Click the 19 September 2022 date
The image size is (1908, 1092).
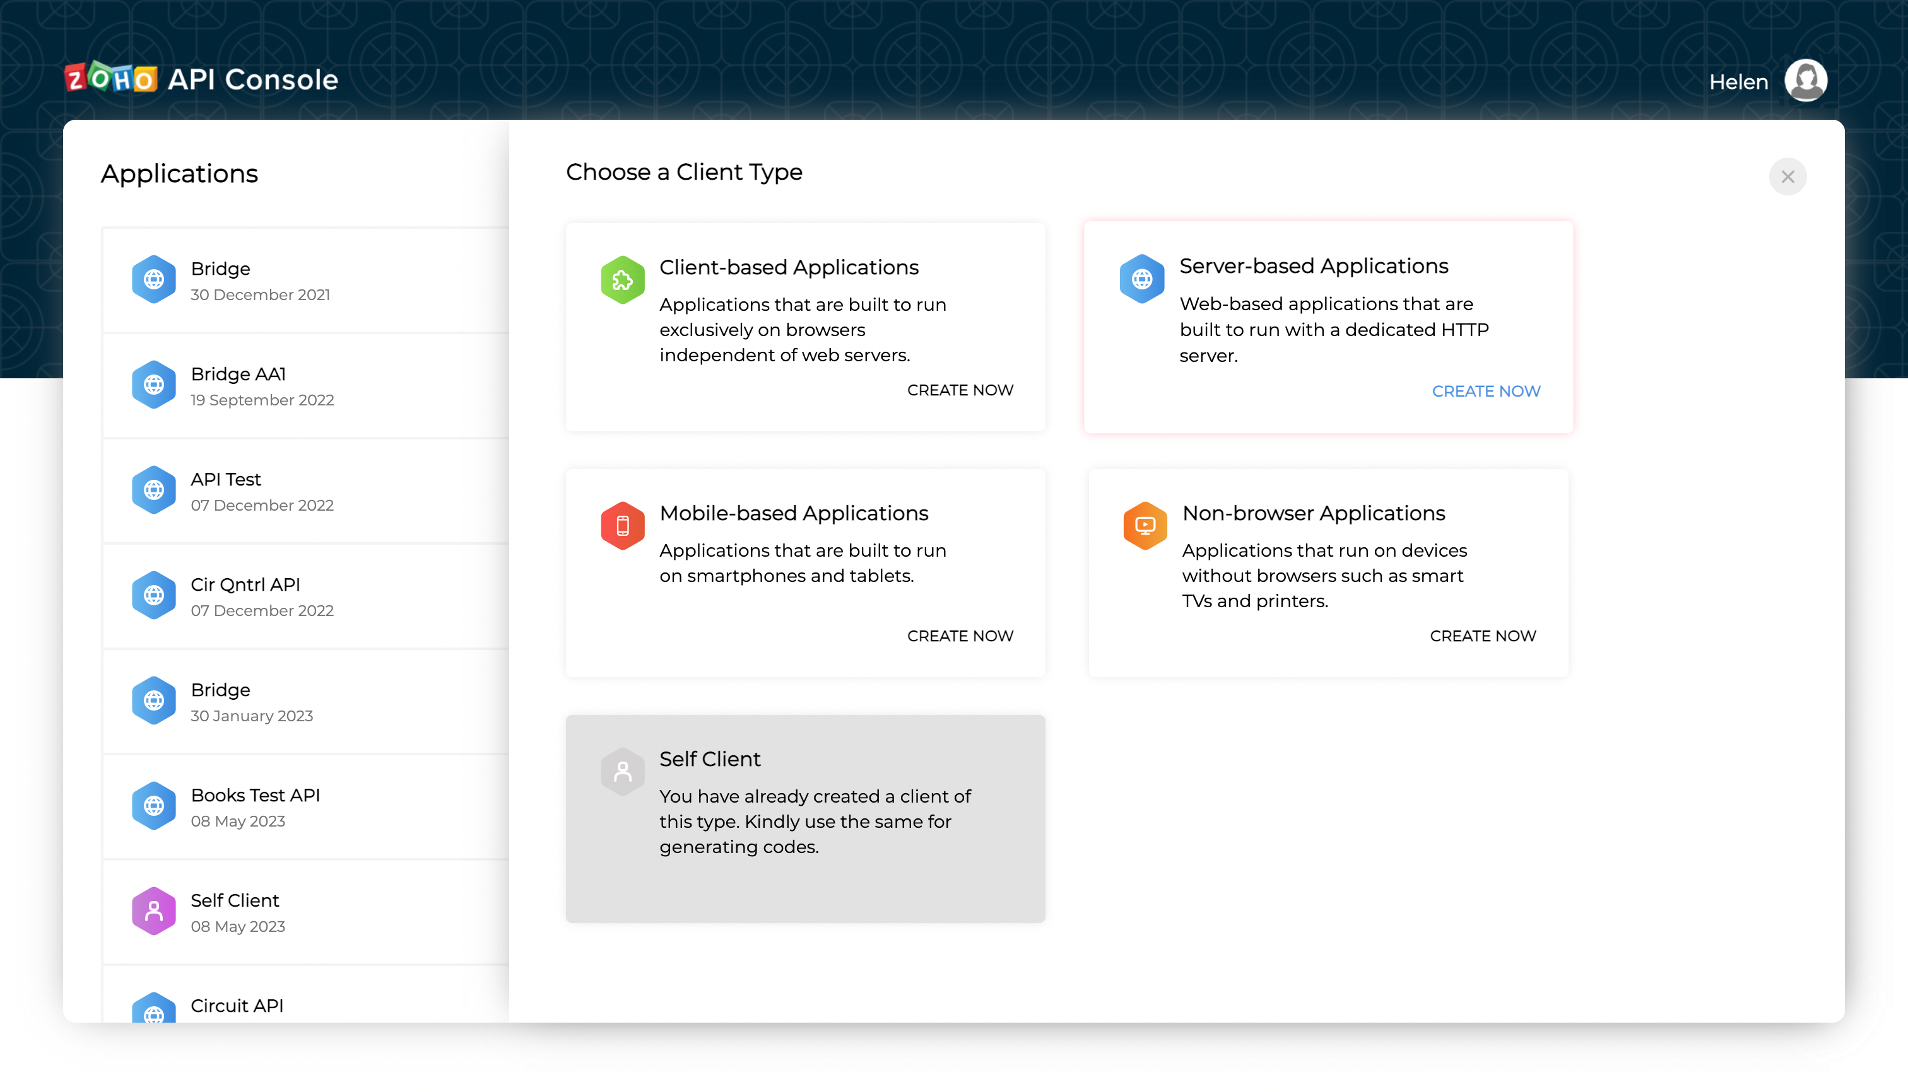(x=262, y=400)
